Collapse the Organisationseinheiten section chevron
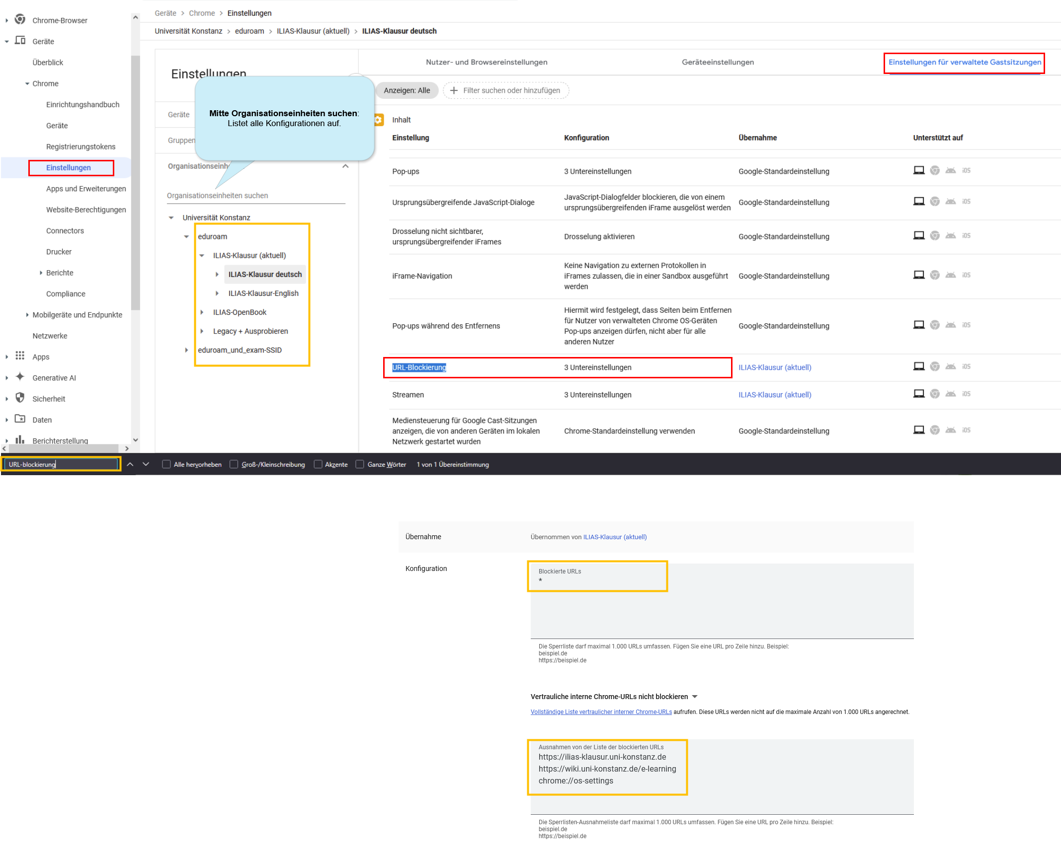Screen dimensions: 1061x853 click(x=345, y=166)
